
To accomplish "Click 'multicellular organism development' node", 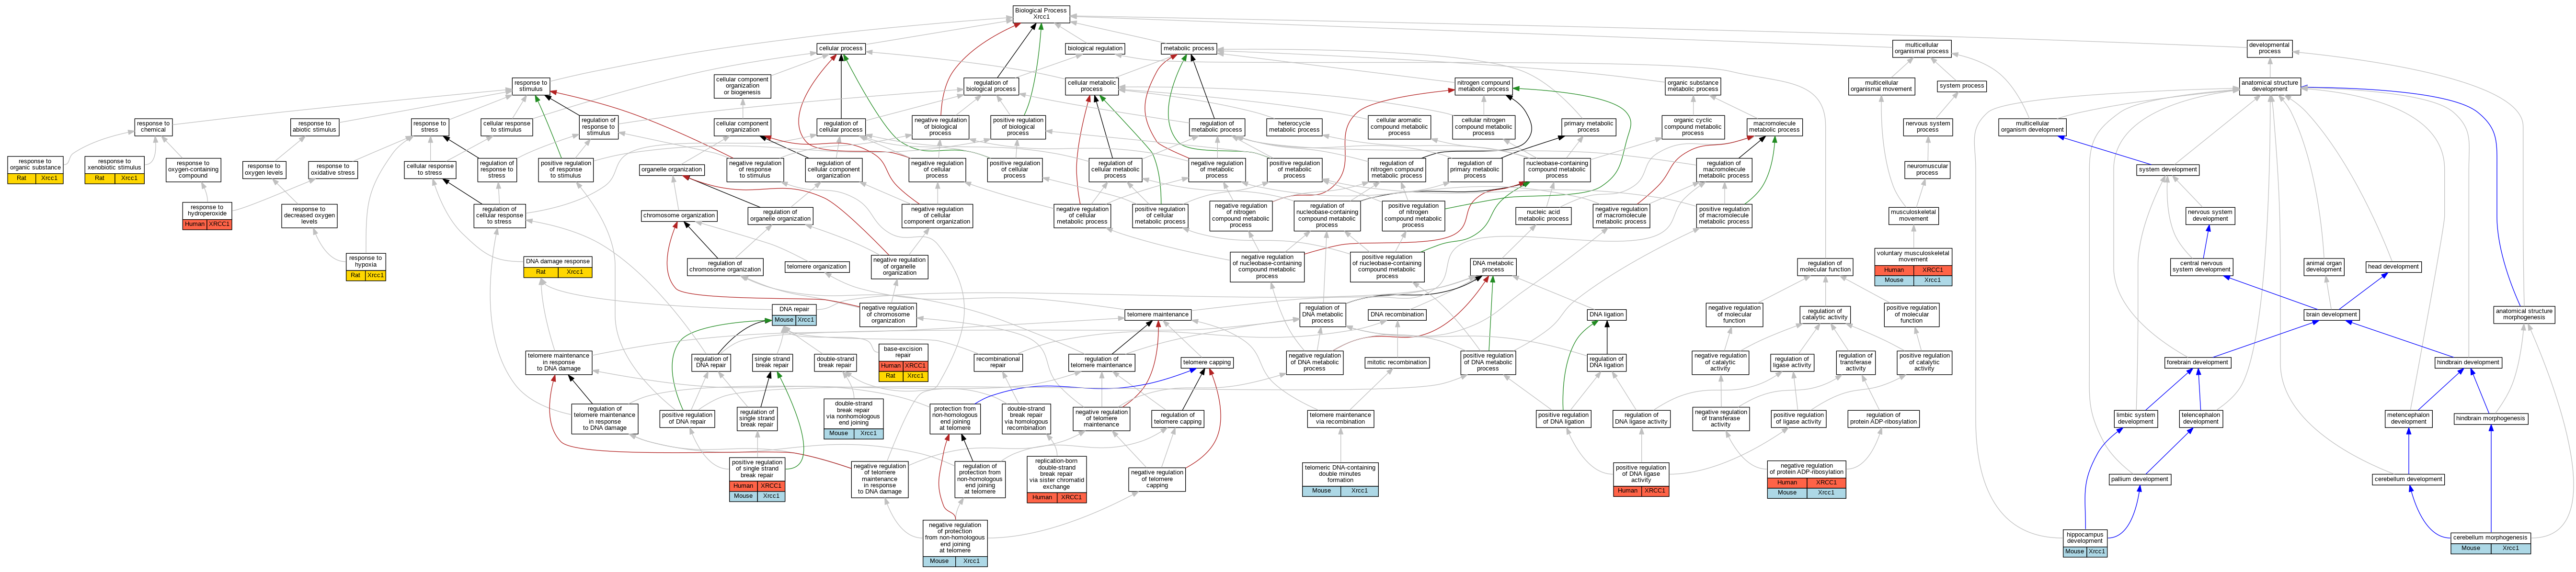I will (x=2032, y=127).
